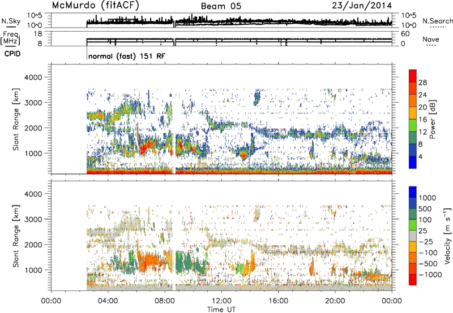The height and width of the screenshot is (313, 453).
Task: Click the "normal (fast) 151 RF" mode text
Action: click(127, 56)
